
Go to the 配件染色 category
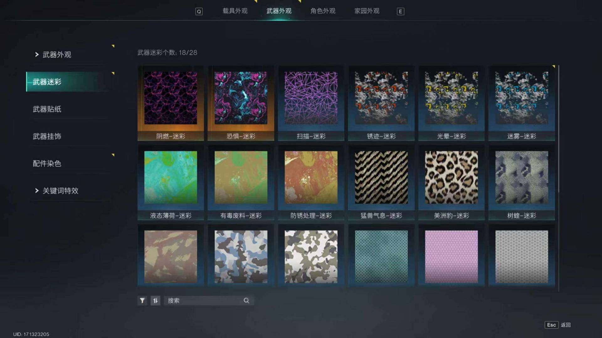pos(47,163)
